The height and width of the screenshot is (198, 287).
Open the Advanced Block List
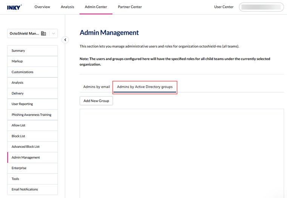[32, 147]
